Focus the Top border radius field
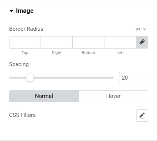Viewport: 157px width, 141px height. tap(25, 42)
